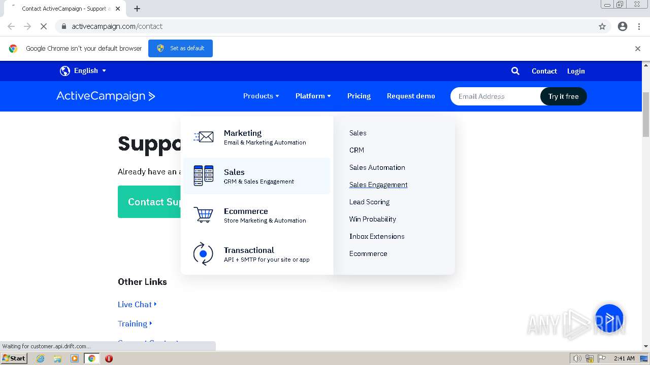Click the Transactional circular arrows icon

point(203,253)
